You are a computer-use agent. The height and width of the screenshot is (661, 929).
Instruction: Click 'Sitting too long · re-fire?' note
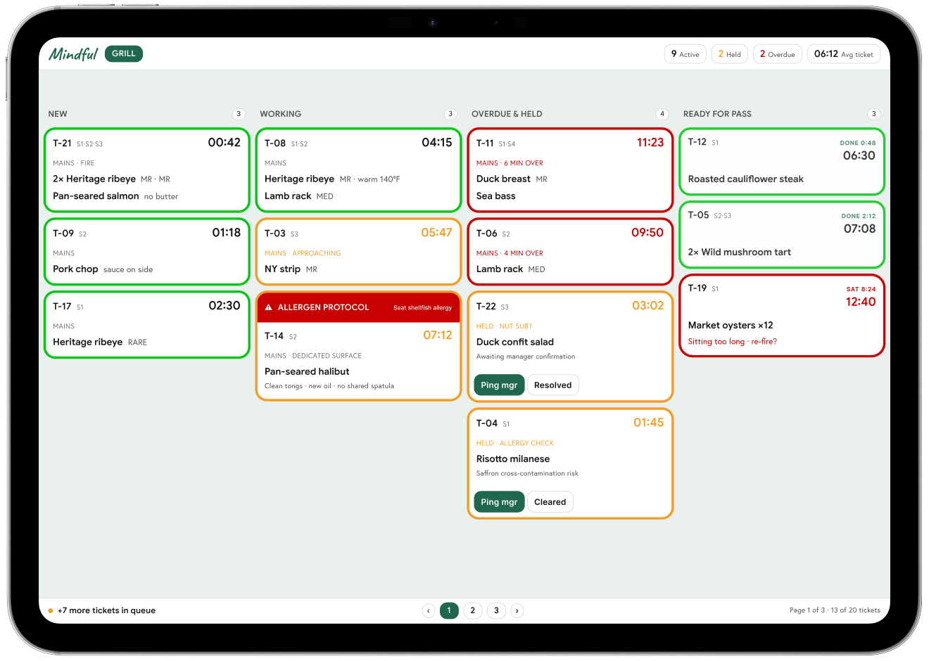[x=733, y=341]
